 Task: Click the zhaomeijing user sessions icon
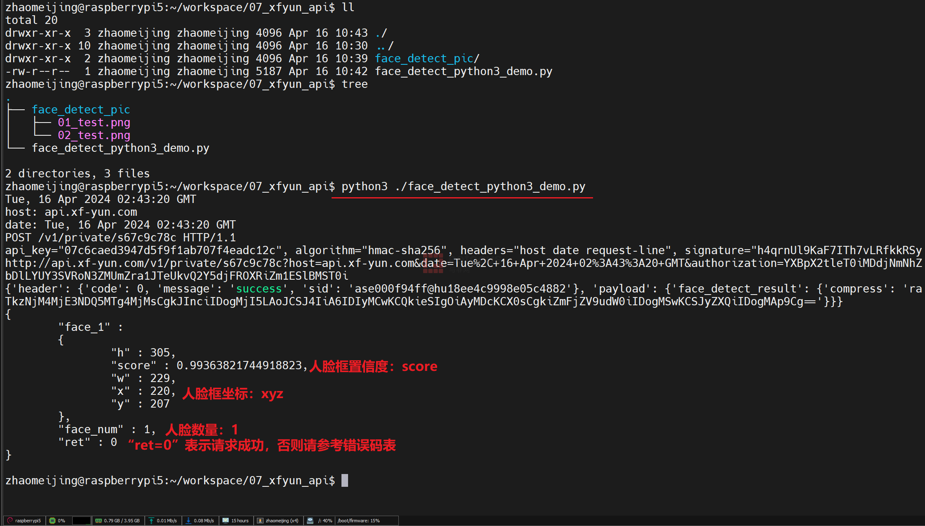tap(260, 520)
